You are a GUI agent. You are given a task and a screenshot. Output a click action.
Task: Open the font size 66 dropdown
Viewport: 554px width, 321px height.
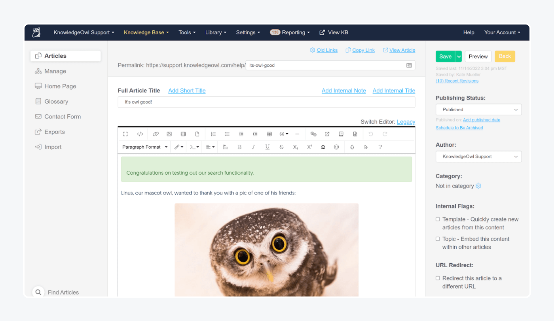(x=284, y=134)
